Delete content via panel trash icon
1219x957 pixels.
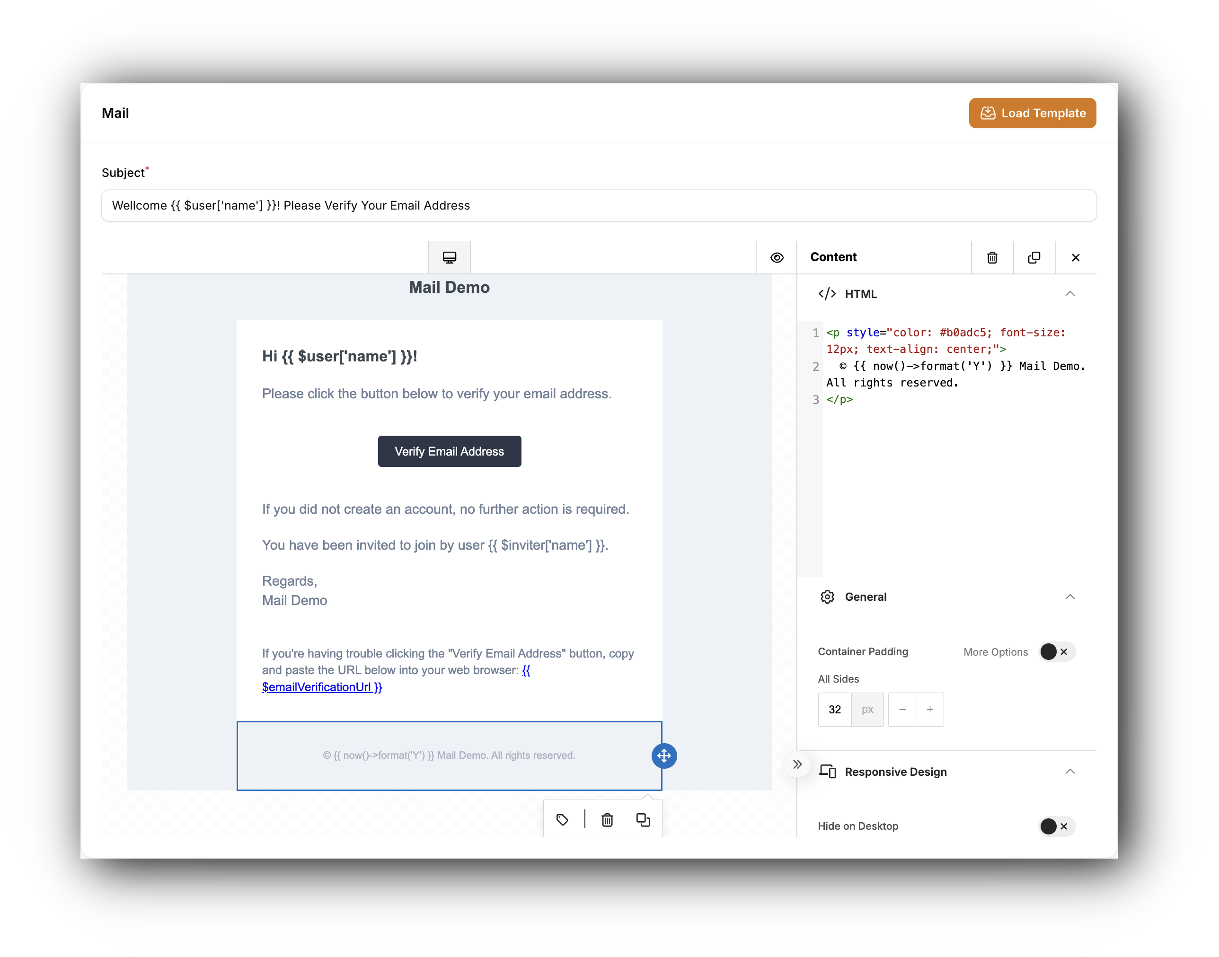[x=991, y=257]
